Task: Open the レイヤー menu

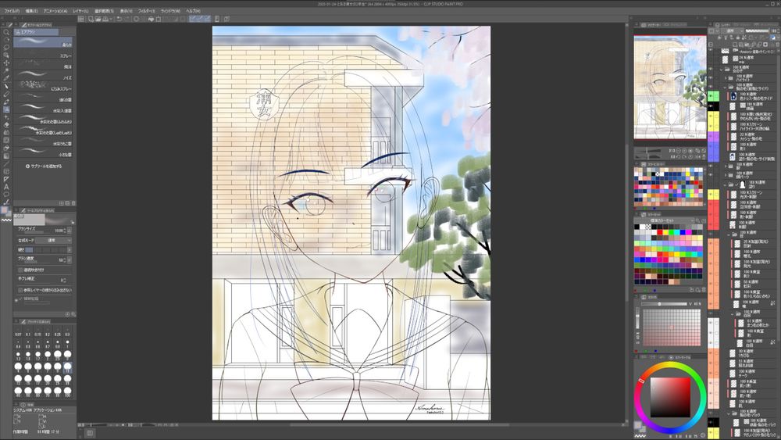Action: [x=80, y=10]
